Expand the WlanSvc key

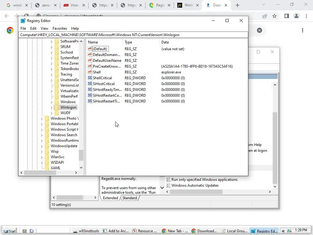(x=42, y=157)
